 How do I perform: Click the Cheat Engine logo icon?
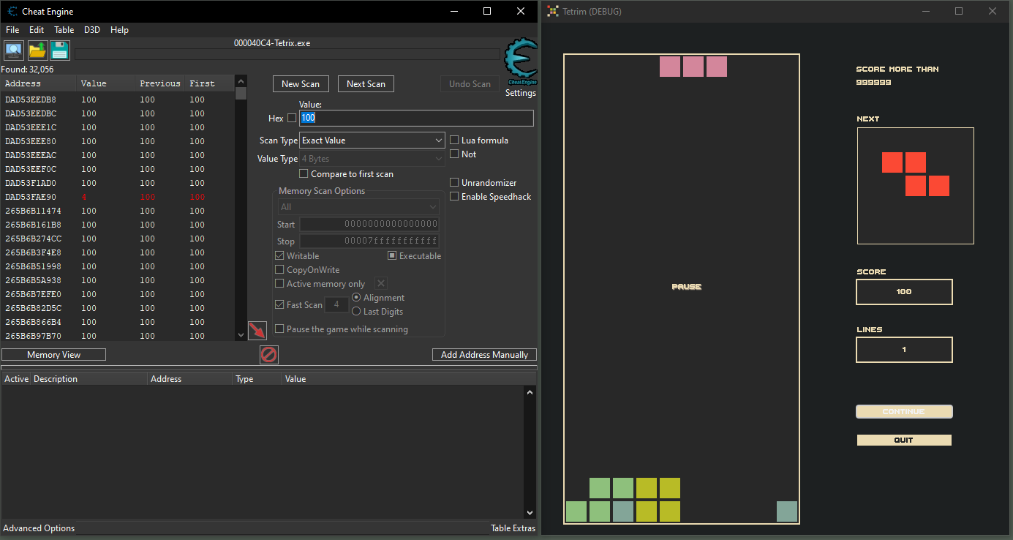tap(521, 63)
